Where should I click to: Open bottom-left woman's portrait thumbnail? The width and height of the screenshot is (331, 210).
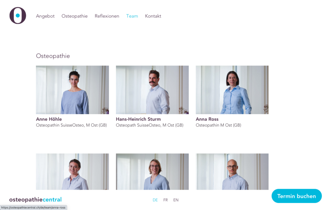[x=72, y=172]
